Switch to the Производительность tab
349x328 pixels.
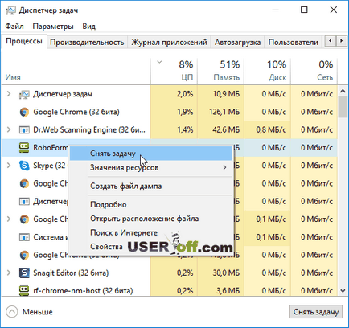click(87, 43)
